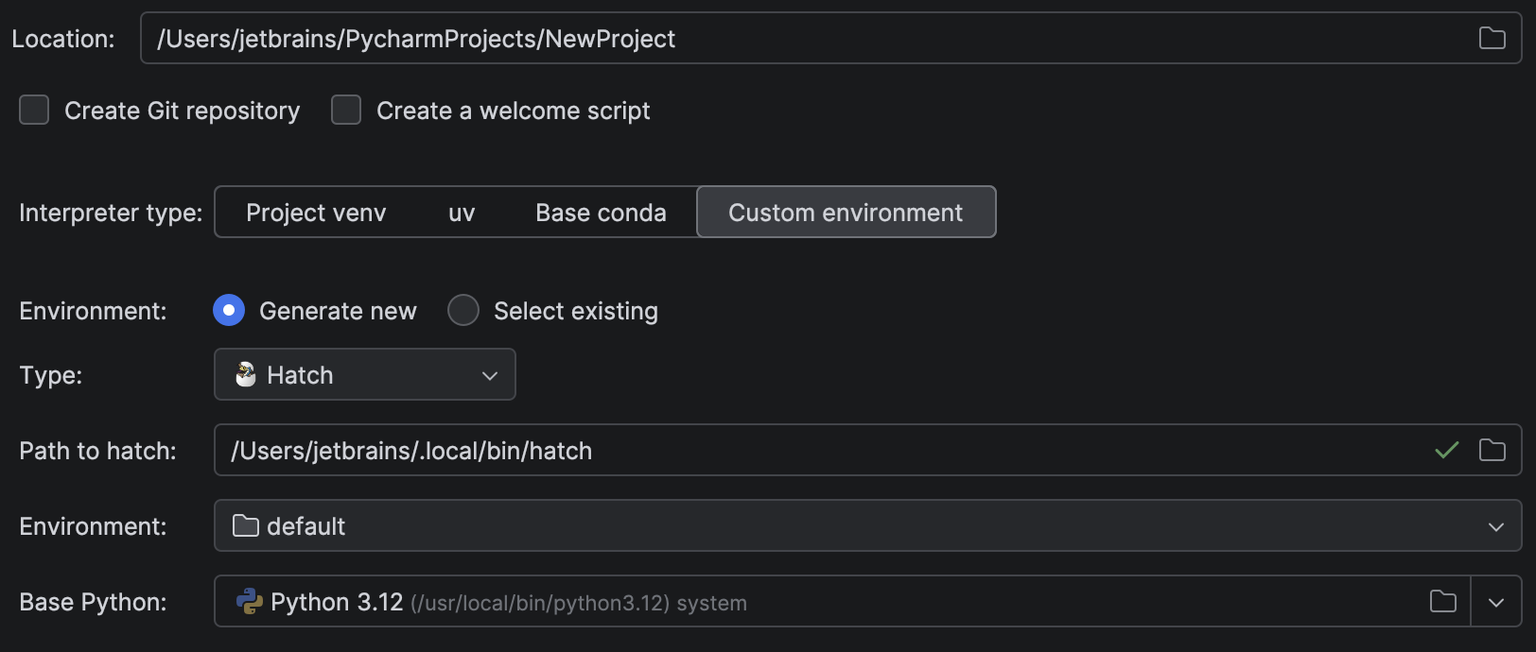Click the Python logo next to Python 3.12
The width and height of the screenshot is (1536, 652).
click(250, 601)
